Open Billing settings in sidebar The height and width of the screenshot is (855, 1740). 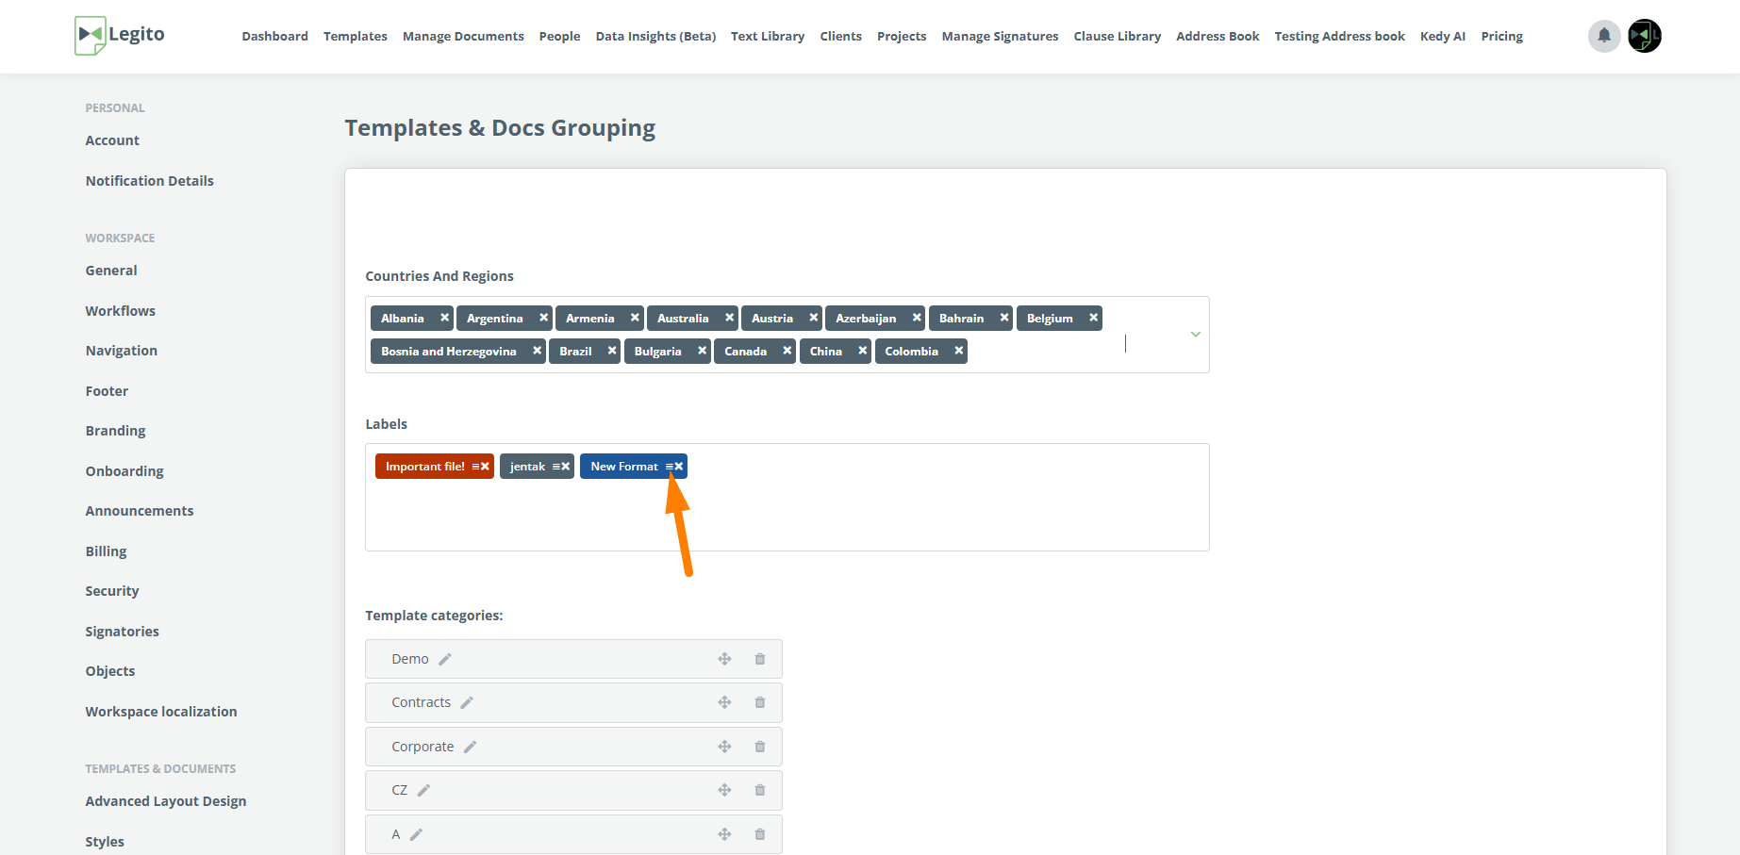point(106,551)
